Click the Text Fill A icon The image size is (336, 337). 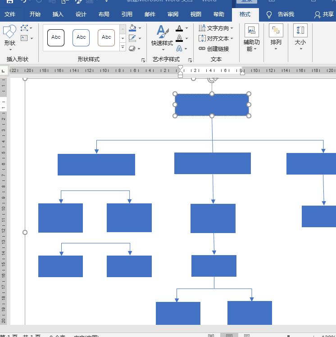tap(179, 28)
